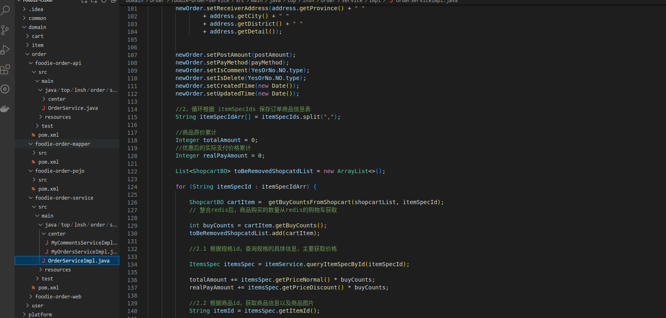Open the Extensions view
Image resolution: width=666 pixels, height=318 pixels.
(5, 69)
